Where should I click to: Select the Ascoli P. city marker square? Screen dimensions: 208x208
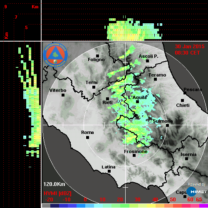[148, 61]
